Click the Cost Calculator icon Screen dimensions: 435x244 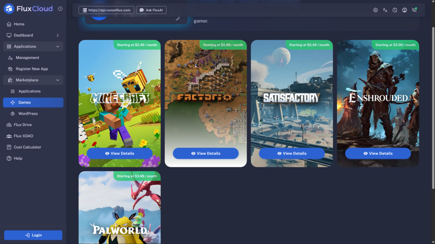(9, 147)
